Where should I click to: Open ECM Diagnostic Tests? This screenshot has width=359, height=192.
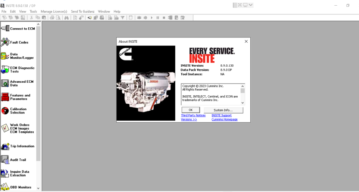pyautogui.click(x=5, y=70)
